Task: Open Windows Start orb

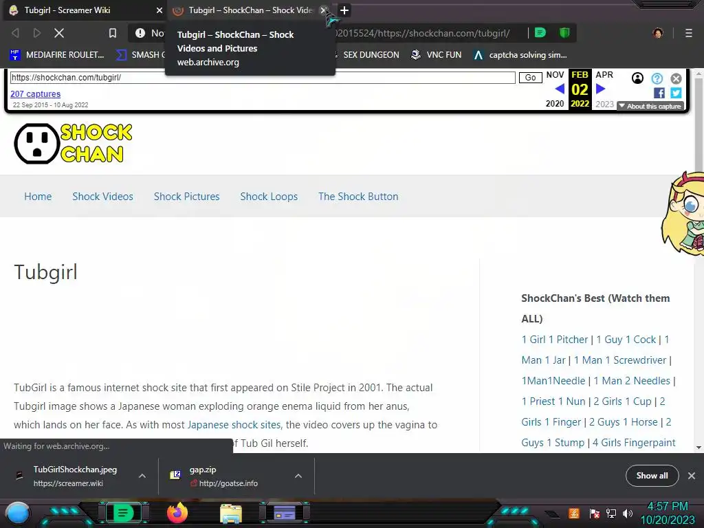Action: coord(19,514)
